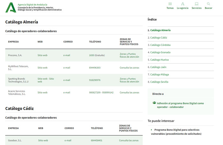Screen dimensions: 223x145
Task: Select Catálogo Almería in the index
Action: point(160,30)
